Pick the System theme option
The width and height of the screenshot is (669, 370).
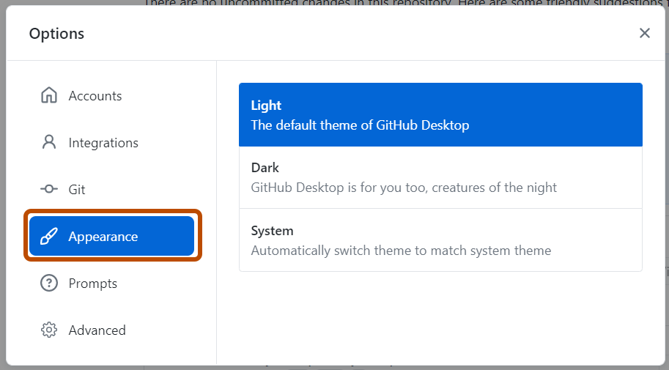[x=440, y=240]
